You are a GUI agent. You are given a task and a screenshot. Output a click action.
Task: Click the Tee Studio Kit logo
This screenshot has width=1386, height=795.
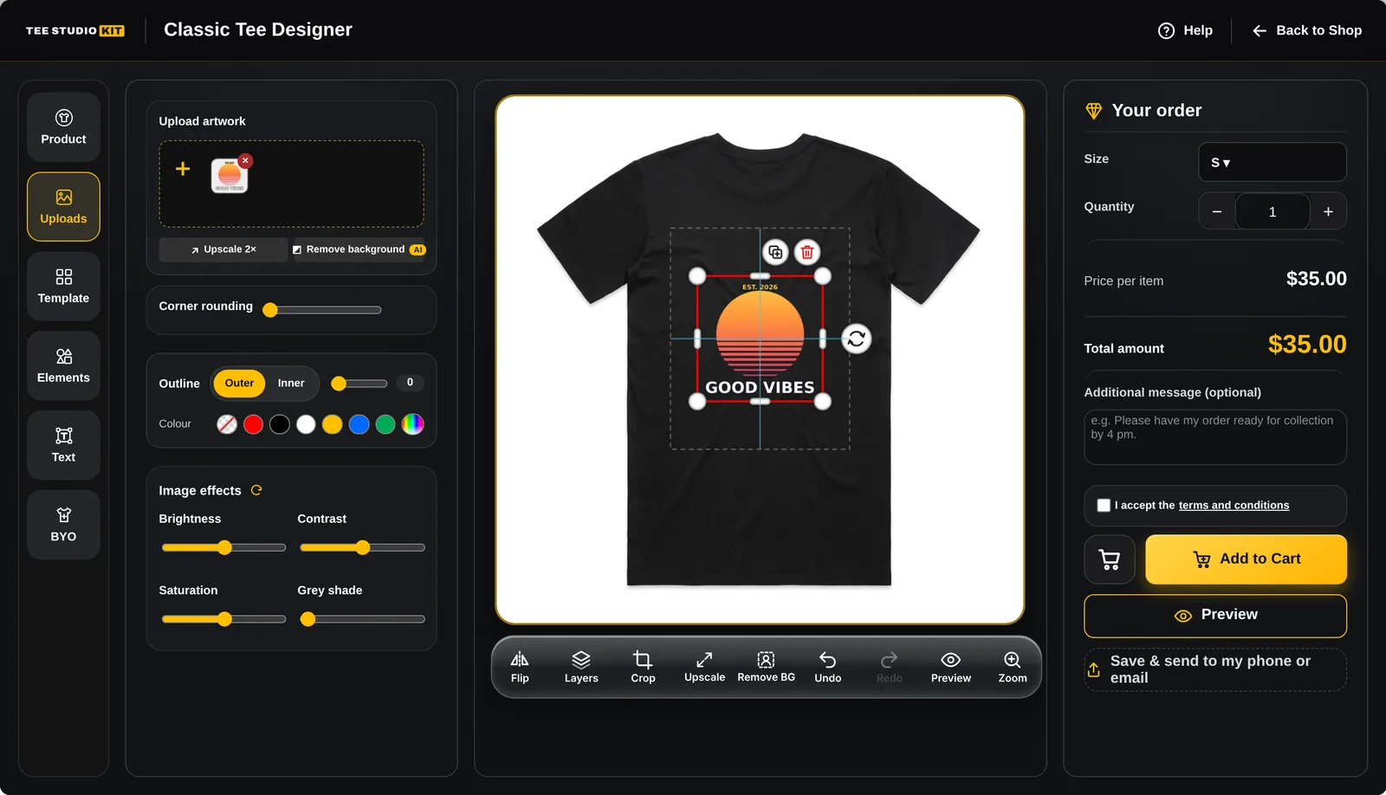75,30
